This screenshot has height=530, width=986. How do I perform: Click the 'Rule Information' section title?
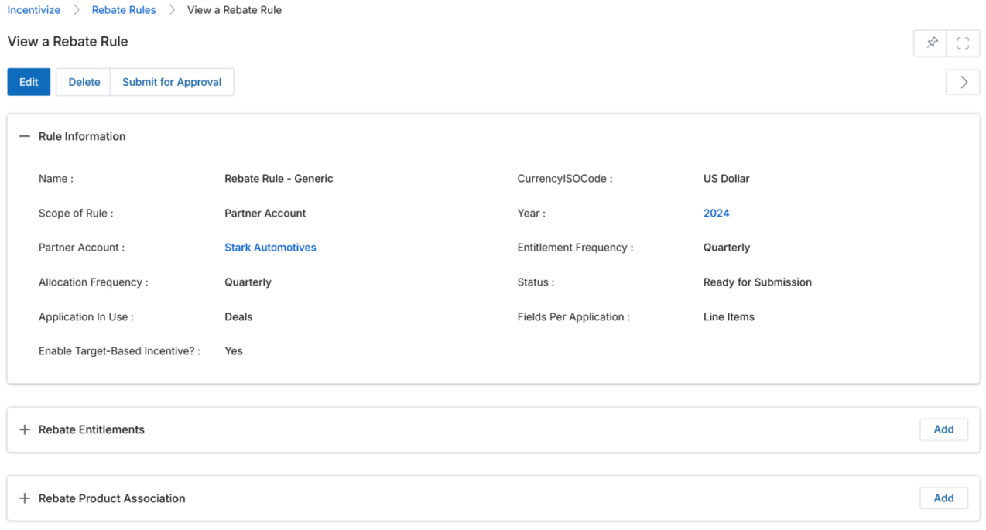coord(82,136)
